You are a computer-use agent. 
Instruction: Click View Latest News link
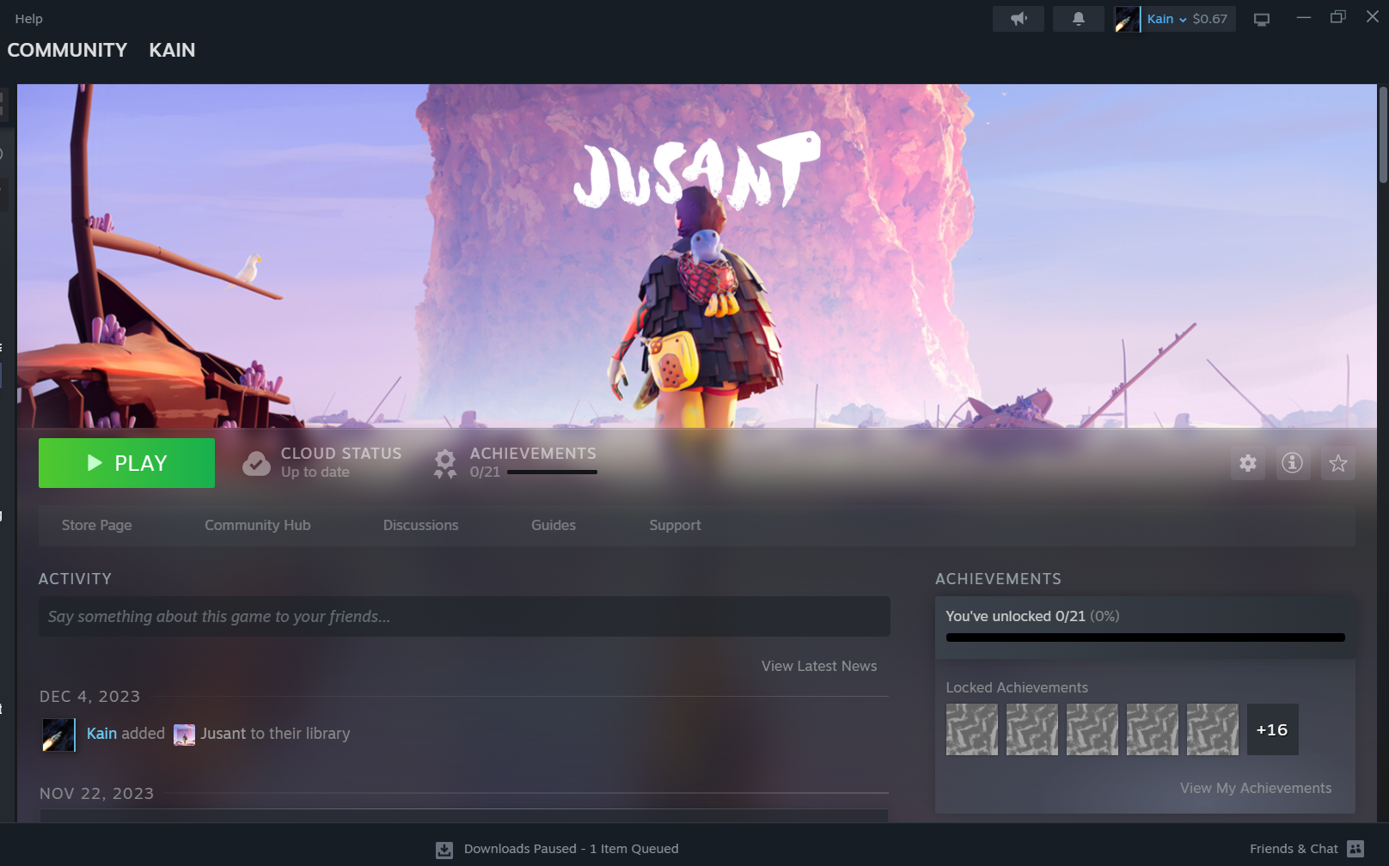click(819, 666)
